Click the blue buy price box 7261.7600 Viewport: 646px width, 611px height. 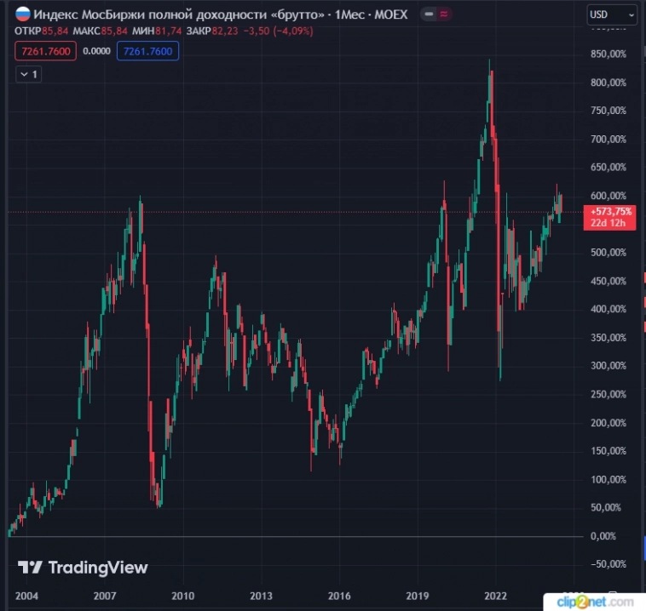point(148,51)
